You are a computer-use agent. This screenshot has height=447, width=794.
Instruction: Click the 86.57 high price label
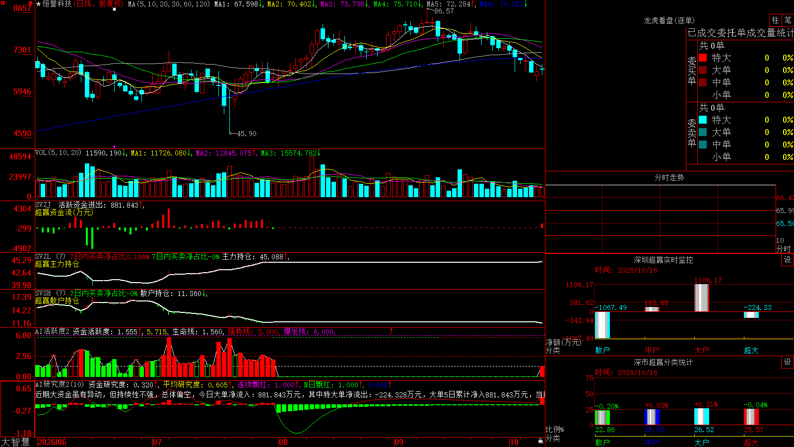444,11
